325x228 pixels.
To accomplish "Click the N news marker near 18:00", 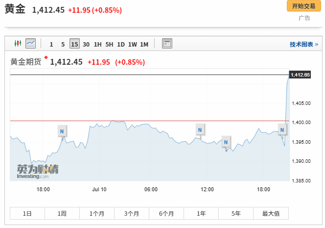I will coord(62,131).
